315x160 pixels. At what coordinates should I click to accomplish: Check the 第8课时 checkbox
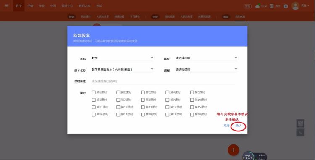click(x=143, y=100)
